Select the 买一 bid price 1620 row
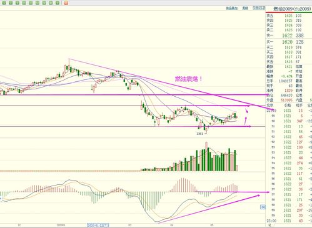Image resolution: width=312 pixels, height=228 pixels. (x=289, y=42)
